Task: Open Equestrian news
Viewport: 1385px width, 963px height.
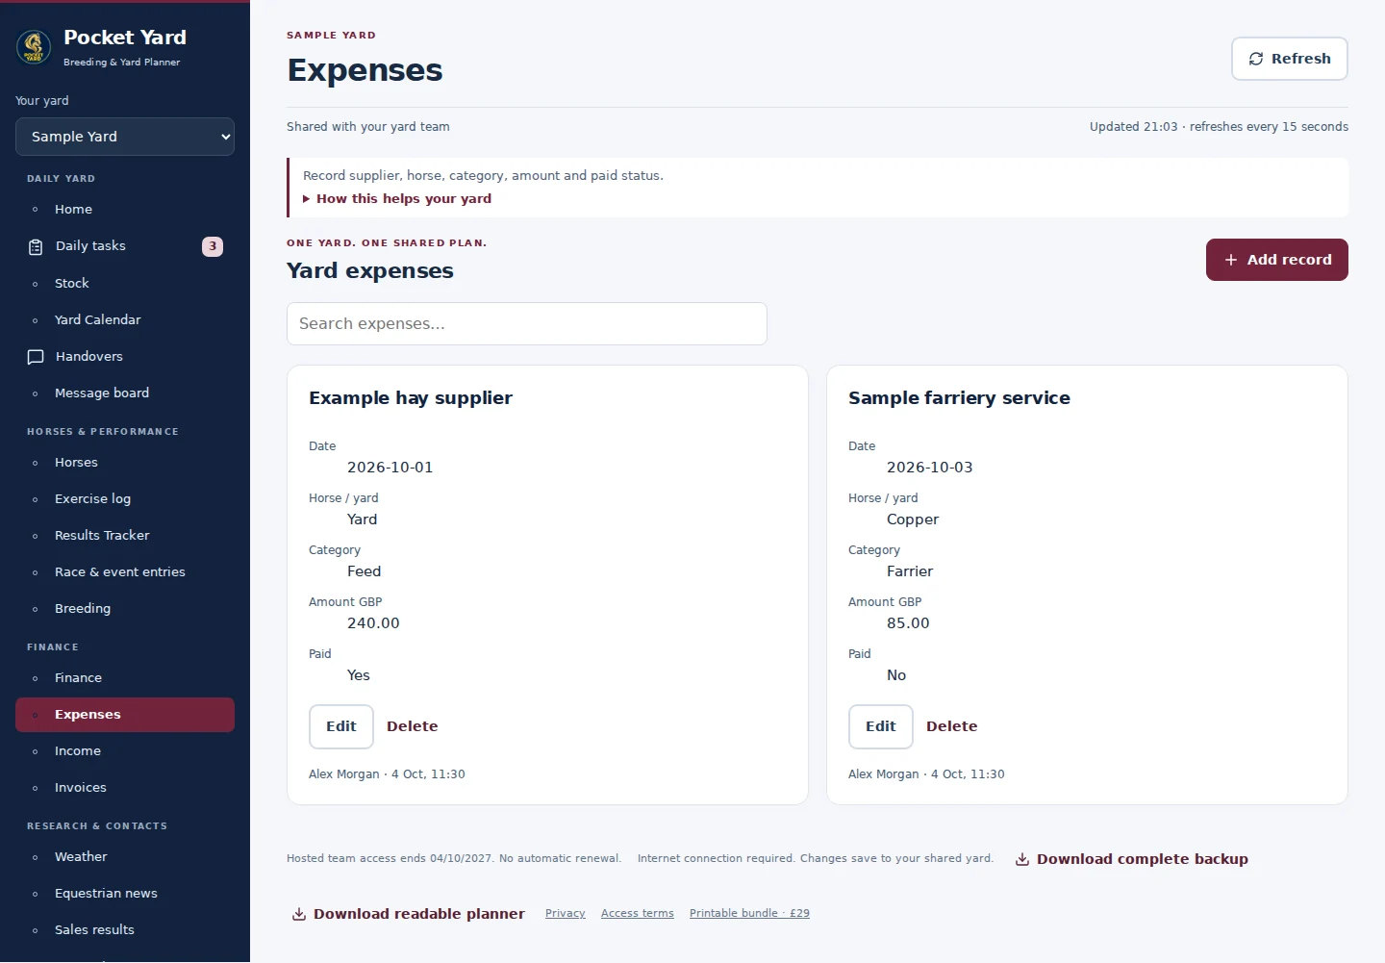Action: point(125,894)
